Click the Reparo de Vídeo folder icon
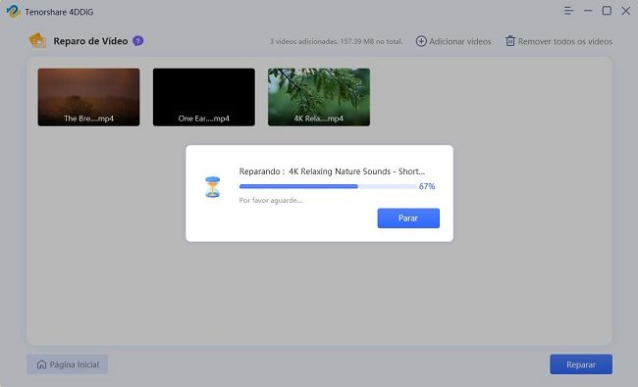Image resolution: width=638 pixels, height=387 pixels. [37, 40]
